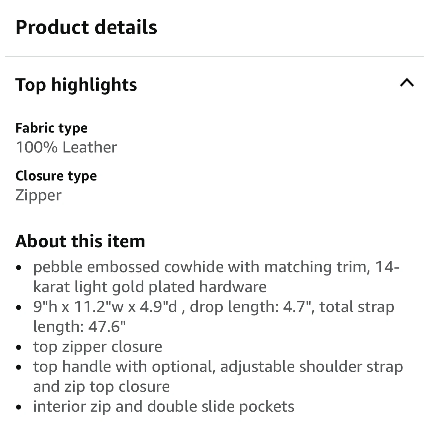Click the divider line under Product details
Image resolution: width=429 pixels, height=425 pixels.
tap(214, 56)
